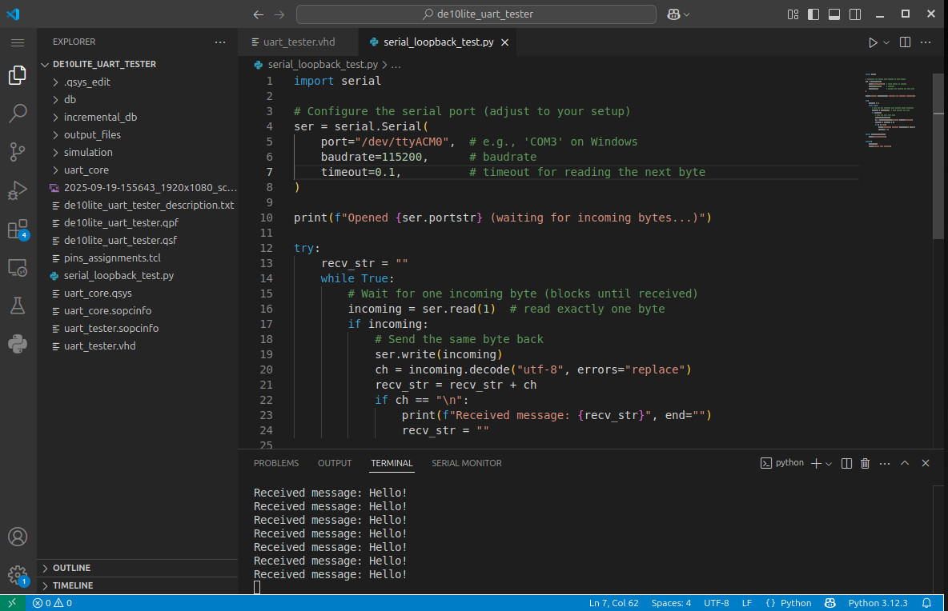Image resolution: width=948 pixels, height=611 pixels.
Task: Open the new terminal launch profile dropdown
Action: click(829, 463)
